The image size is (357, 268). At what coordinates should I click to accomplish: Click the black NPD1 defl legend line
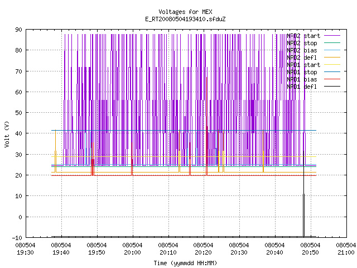(332, 87)
